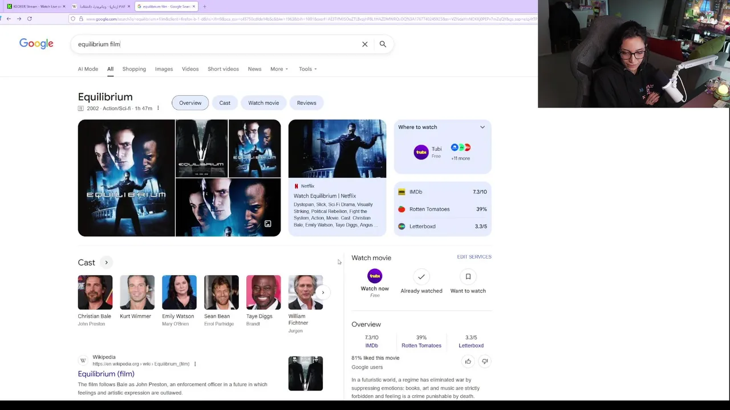Switch to the second browser tab
Screen dimensions: 730x410
coord(100,6)
